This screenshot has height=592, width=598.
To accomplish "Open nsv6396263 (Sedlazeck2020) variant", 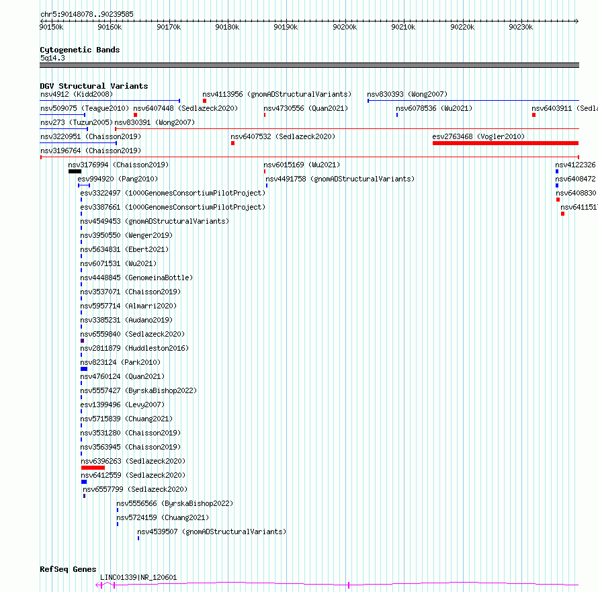I will (x=133, y=461).
